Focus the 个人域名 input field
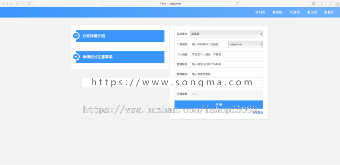 [226, 55]
